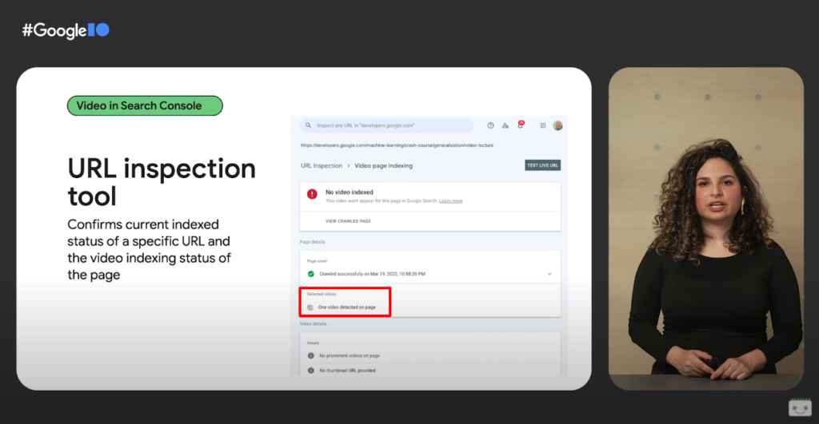Click the info icon beside No prominent videos

point(311,355)
